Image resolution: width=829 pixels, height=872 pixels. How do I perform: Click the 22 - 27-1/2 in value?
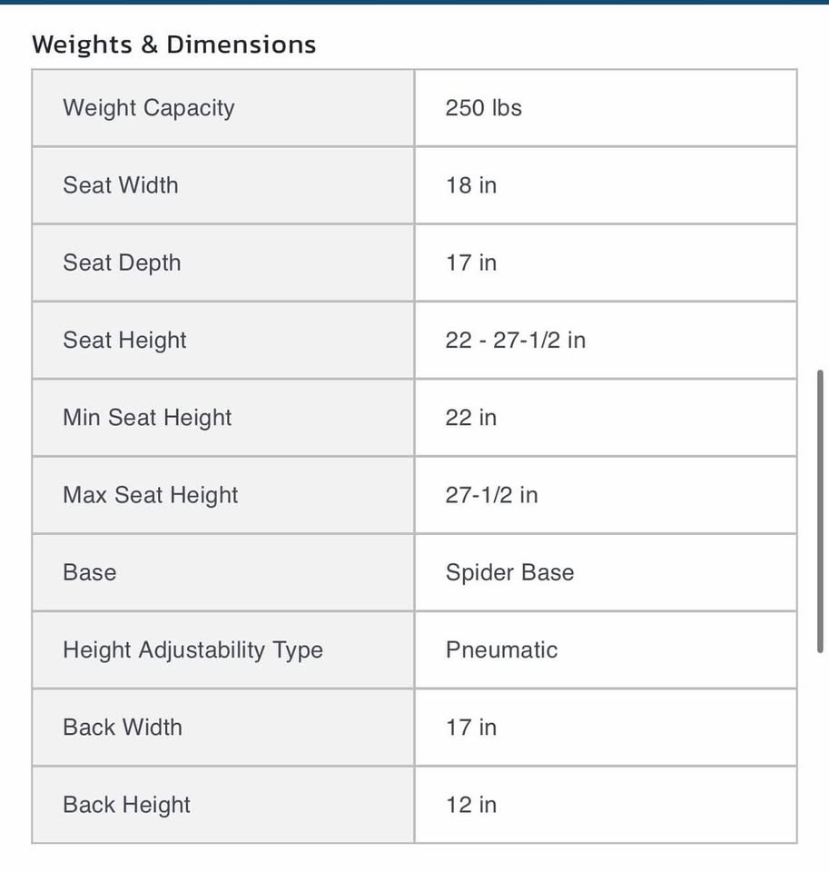click(x=516, y=340)
